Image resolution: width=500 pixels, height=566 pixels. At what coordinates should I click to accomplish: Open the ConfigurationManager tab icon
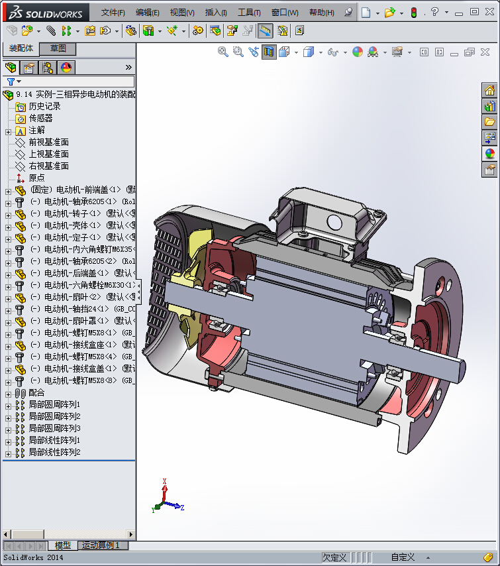point(48,68)
